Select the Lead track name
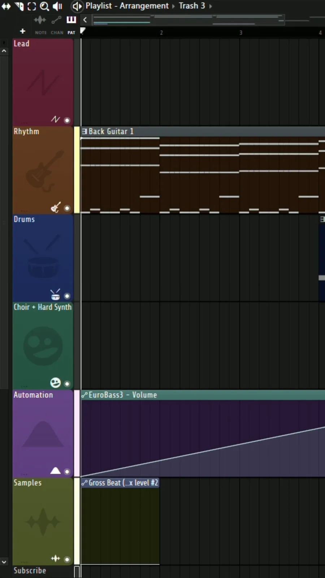The width and height of the screenshot is (325, 578). click(22, 43)
